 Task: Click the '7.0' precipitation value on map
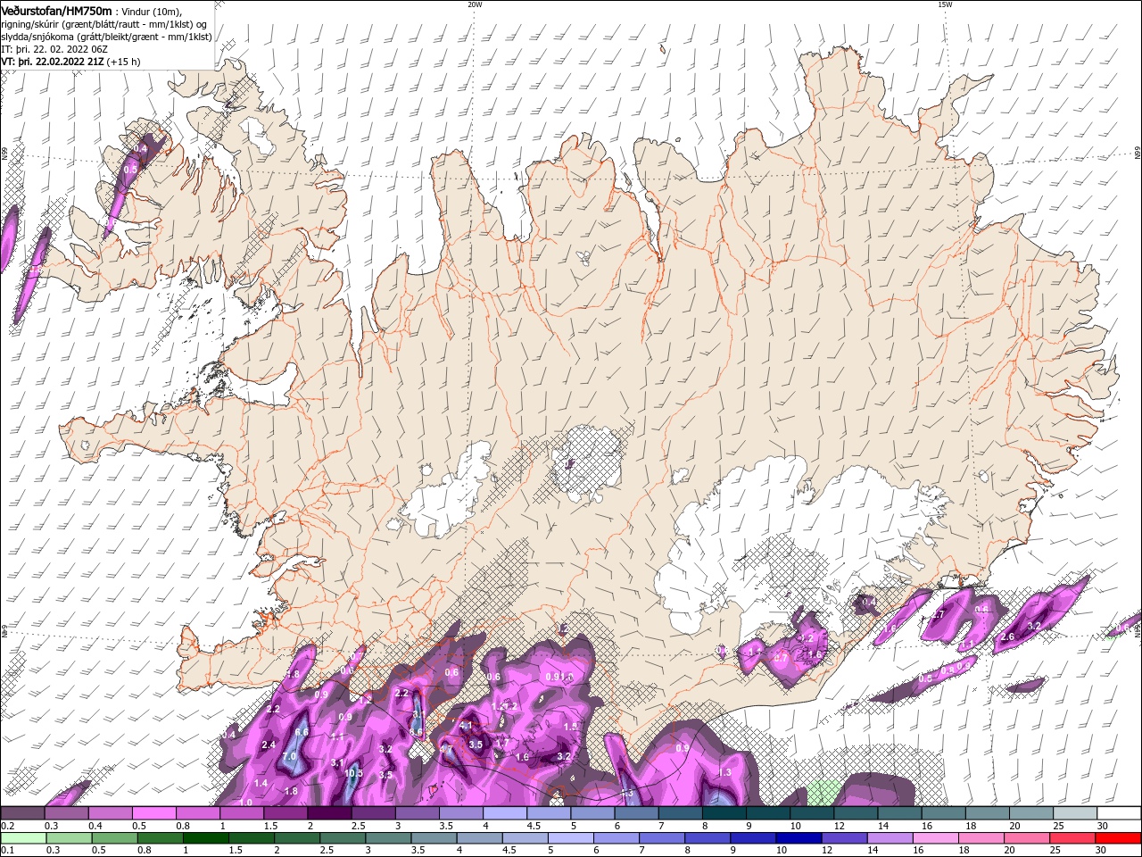tap(289, 756)
